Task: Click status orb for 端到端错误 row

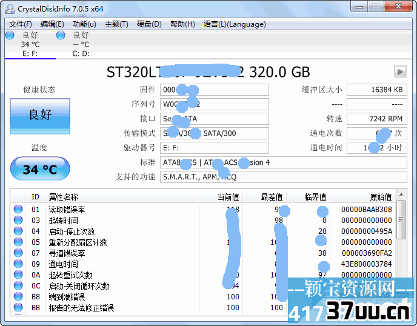Action: (x=18, y=296)
